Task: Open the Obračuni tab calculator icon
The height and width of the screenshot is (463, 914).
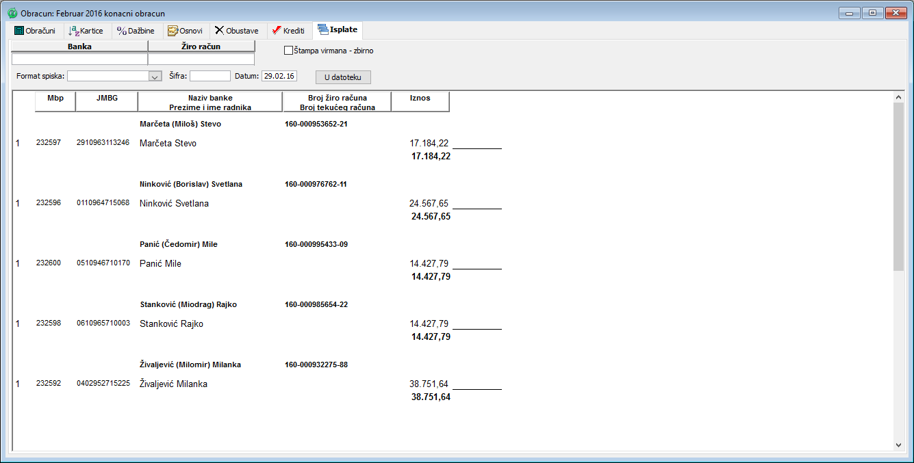Action: 19,31
